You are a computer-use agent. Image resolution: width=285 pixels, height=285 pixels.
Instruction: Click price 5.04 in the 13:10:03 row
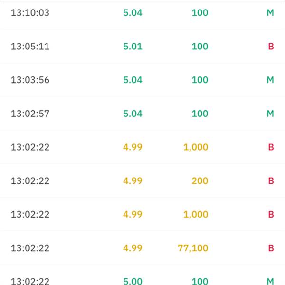(x=133, y=13)
